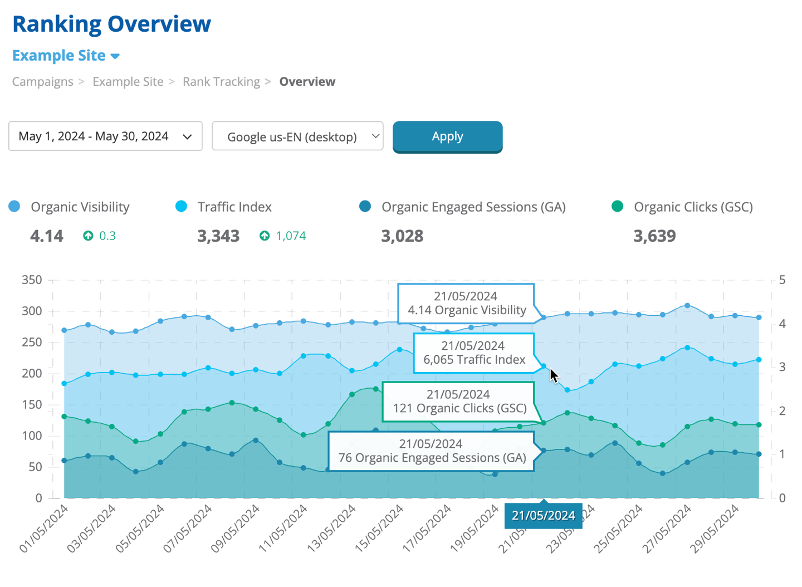Click the 4.14 Organic Visibility value

47,236
